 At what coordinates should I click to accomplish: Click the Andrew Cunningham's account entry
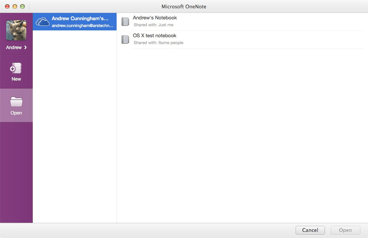click(x=74, y=22)
